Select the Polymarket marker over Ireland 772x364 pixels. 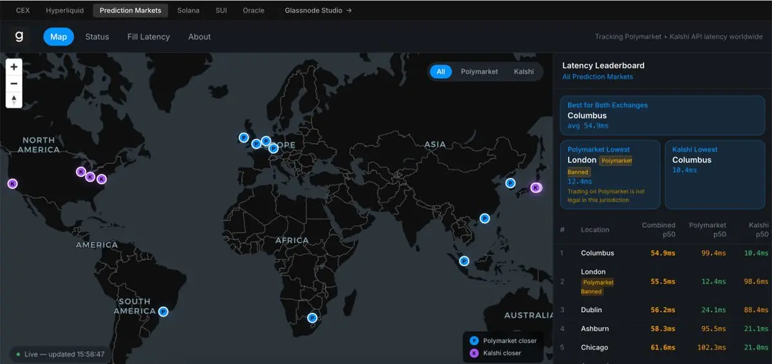point(244,137)
